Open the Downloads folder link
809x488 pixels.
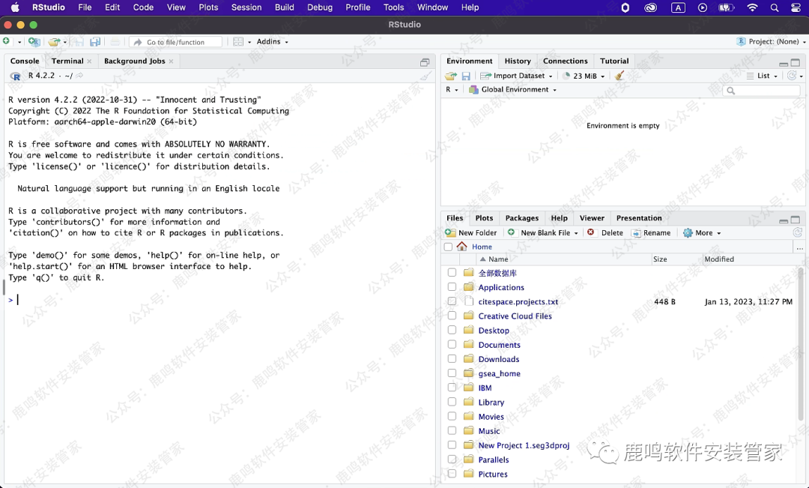(498, 359)
